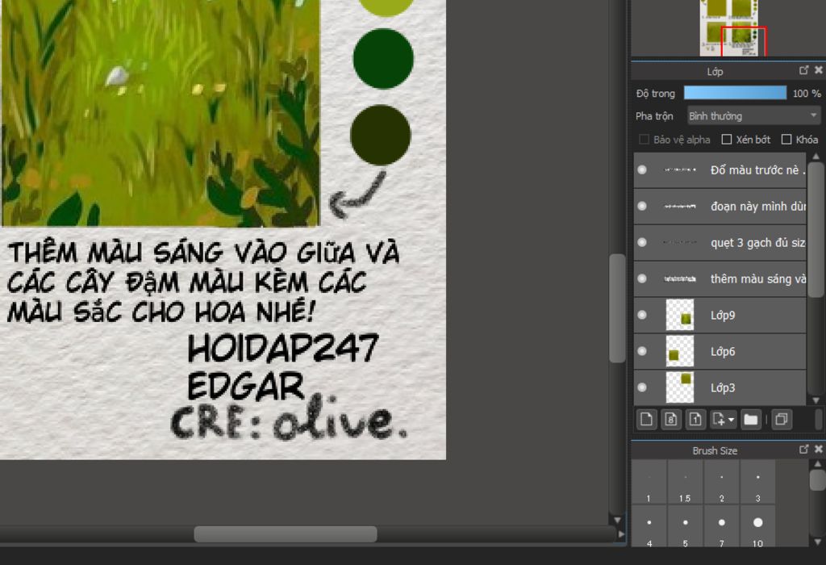Select the 'quẹt 3 gạch đủ size' layer
Screen dimensions: 826x565
[720, 242]
